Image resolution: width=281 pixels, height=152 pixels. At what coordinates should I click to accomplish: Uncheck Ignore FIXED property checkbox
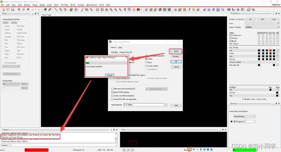tap(112, 92)
